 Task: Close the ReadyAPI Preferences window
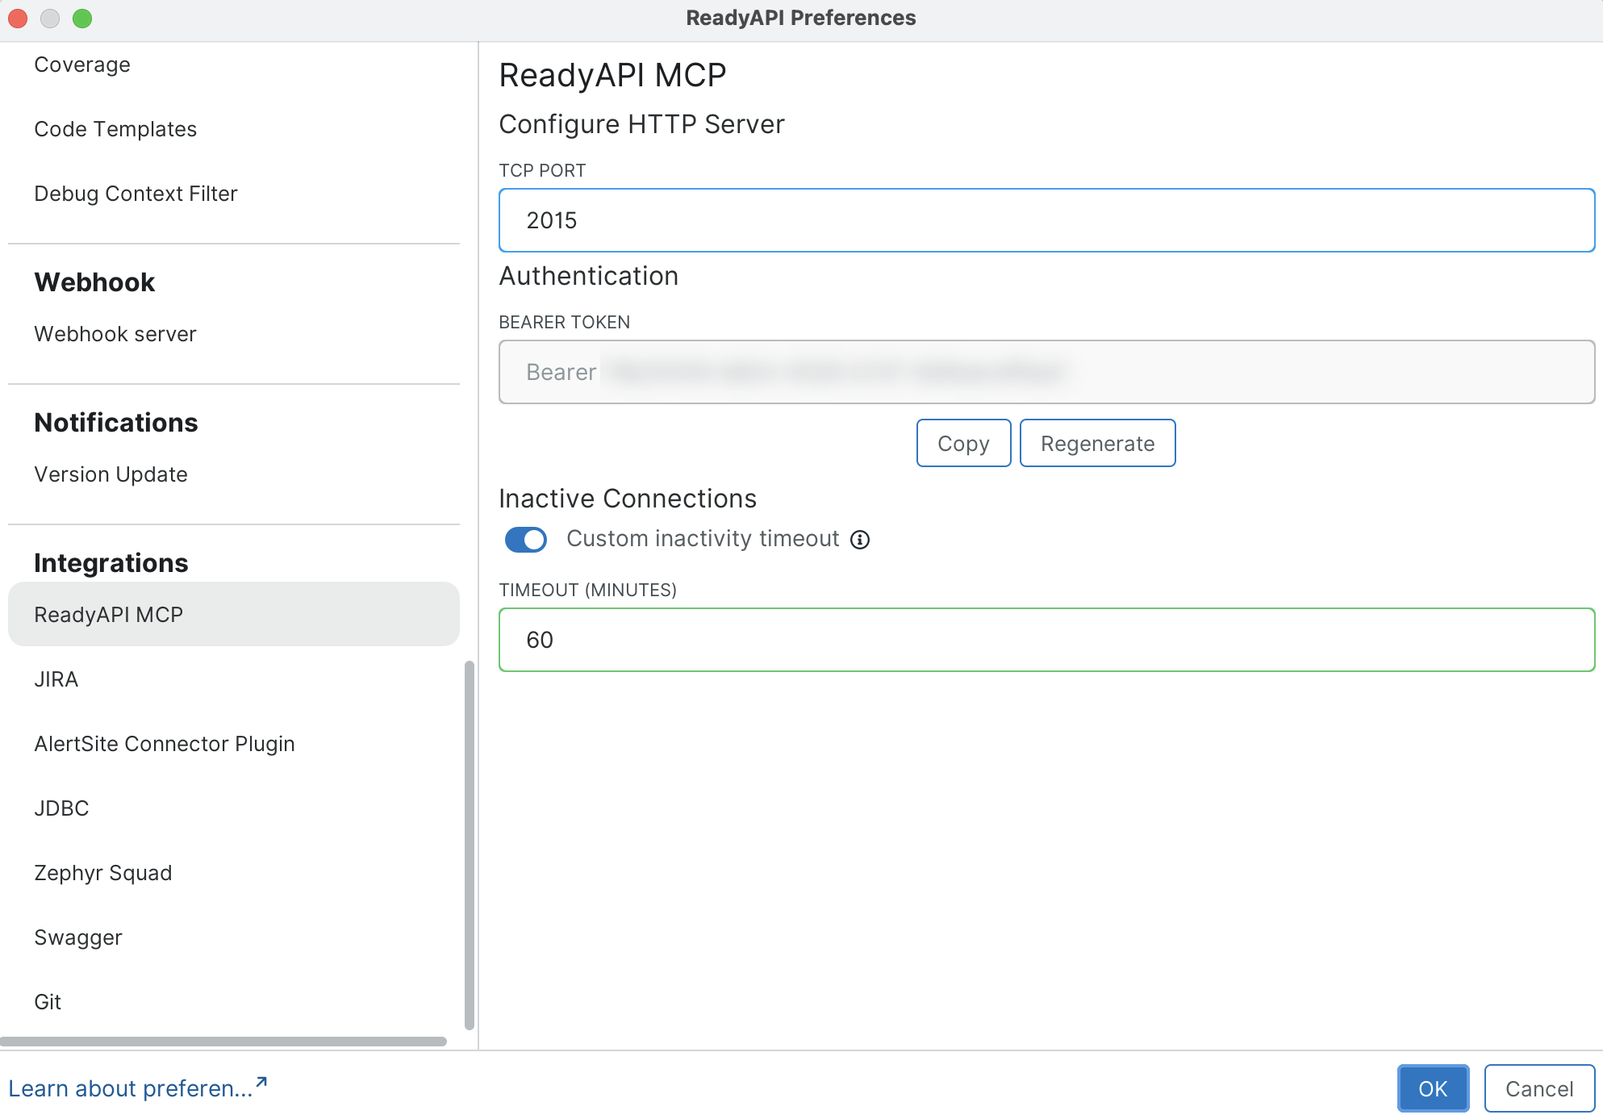pos(18,18)
